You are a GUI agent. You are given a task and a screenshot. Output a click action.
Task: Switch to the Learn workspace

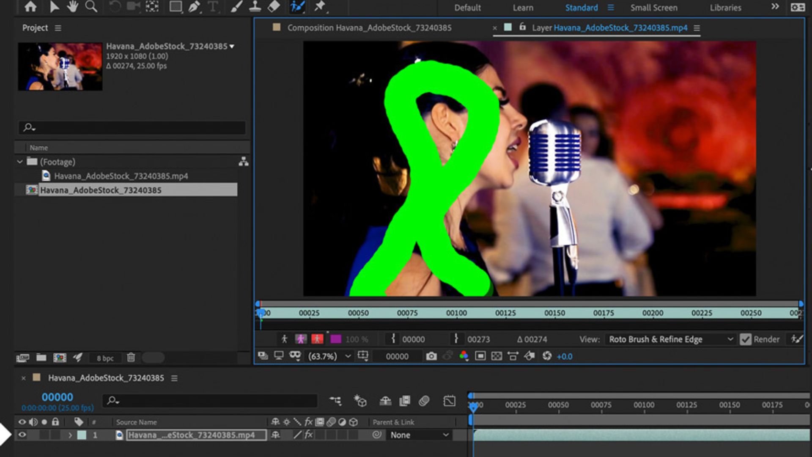coord(523,8)
